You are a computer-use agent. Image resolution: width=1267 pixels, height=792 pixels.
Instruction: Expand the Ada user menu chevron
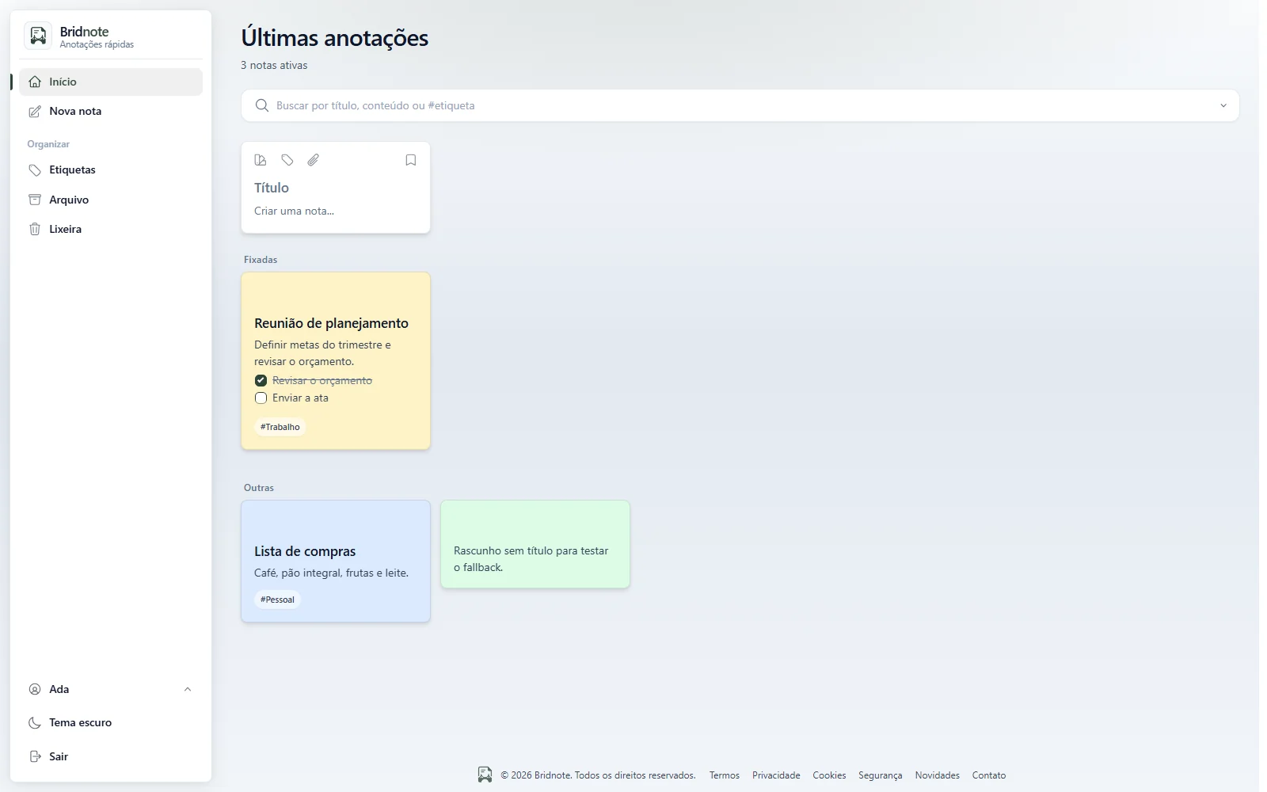pyautogui.click(x=188, y=689)
